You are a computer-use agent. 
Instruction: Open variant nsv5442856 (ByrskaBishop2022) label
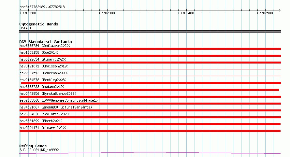coord(48,93)
